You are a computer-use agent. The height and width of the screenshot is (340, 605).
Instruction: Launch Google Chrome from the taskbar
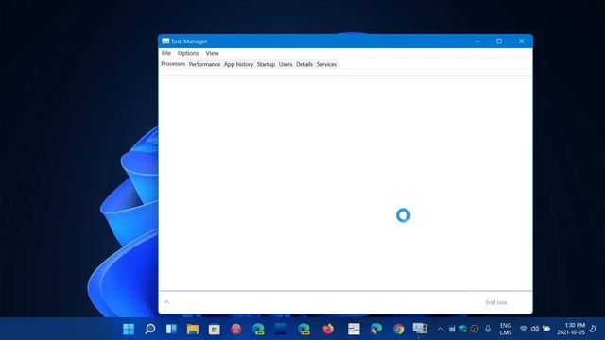[x=399, y=329]
